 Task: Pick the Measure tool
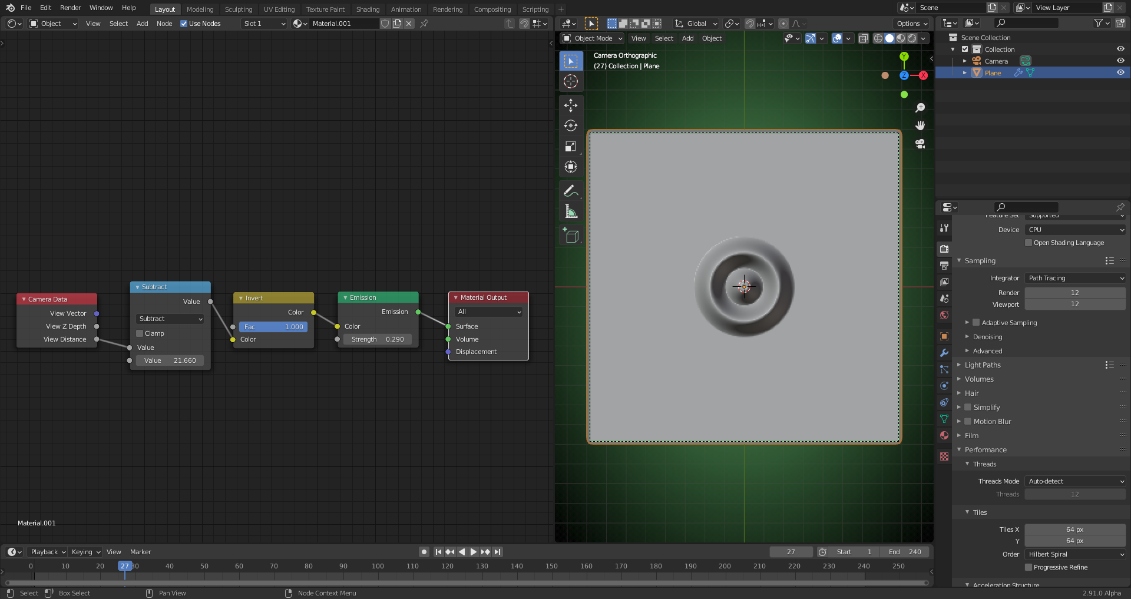[x=570, y=211]
